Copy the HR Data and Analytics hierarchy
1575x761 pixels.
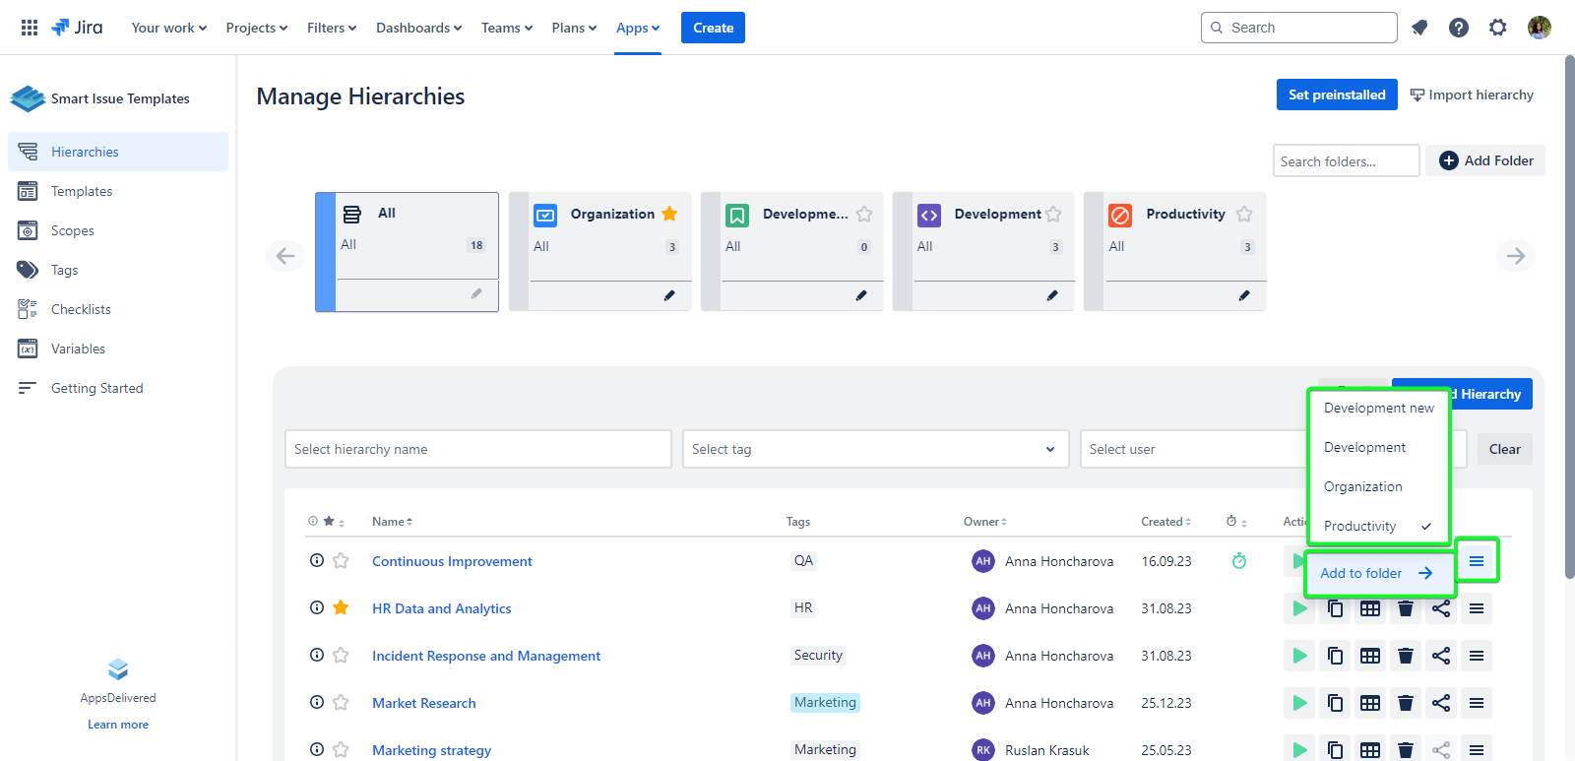point(1335,608)
